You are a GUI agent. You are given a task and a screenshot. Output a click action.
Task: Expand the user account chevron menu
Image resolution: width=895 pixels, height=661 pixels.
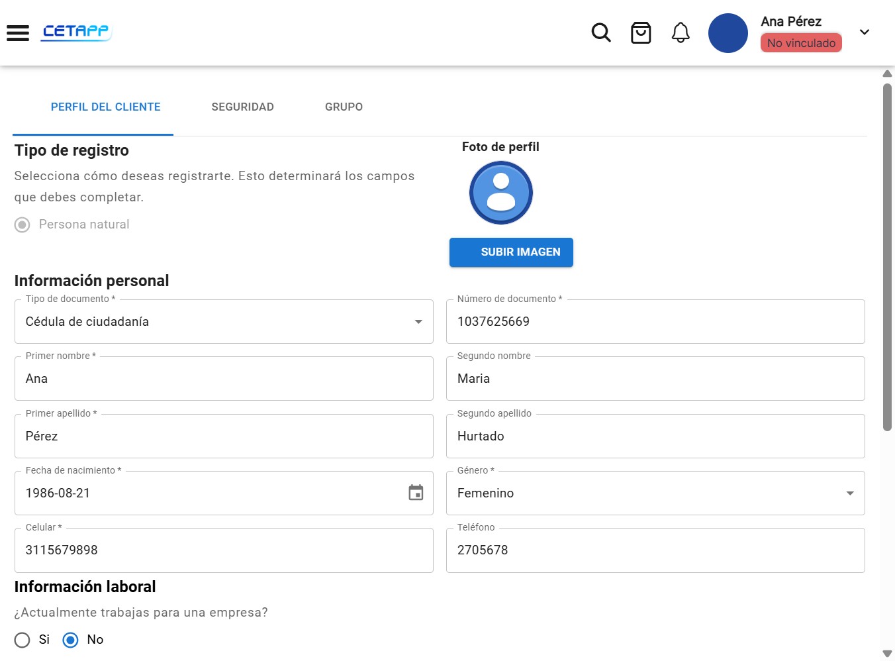865,32
